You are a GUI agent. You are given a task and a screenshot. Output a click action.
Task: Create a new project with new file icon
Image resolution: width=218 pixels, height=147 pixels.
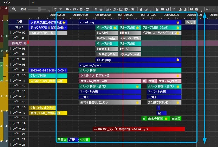[x=157, y=9]
